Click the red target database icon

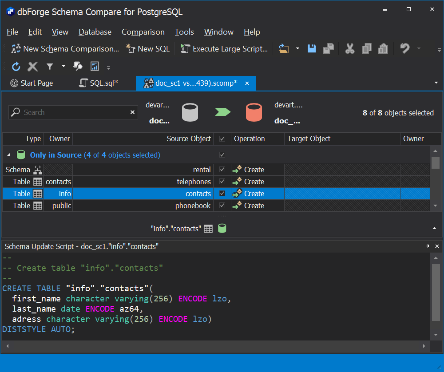point(254,112)
